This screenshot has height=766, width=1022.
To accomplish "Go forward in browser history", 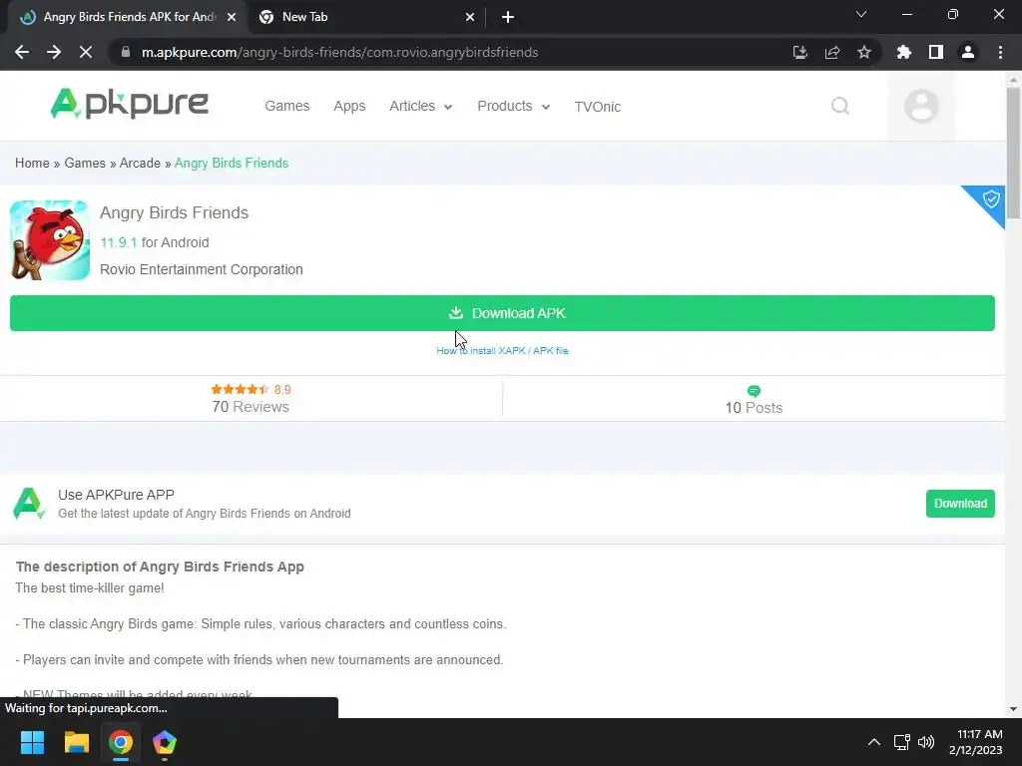I will point(54,52).
